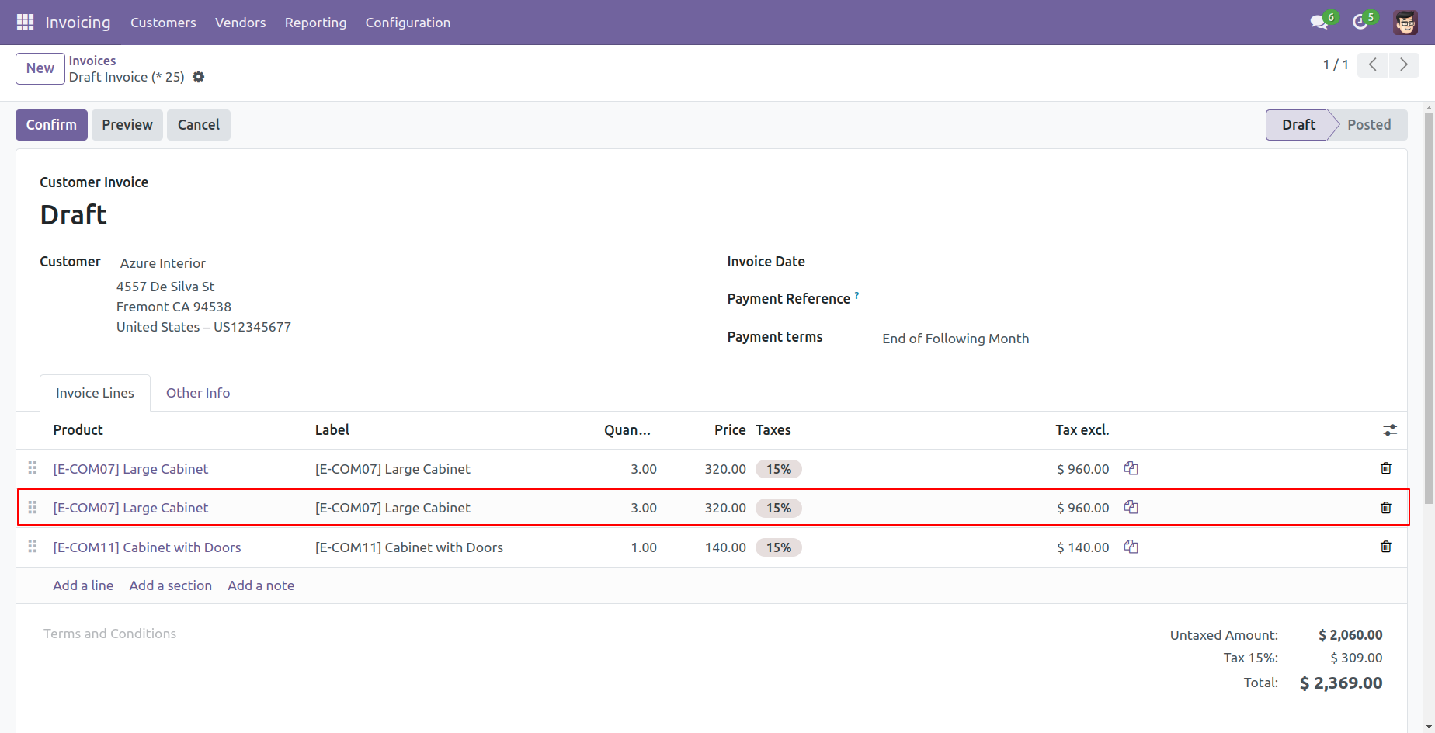The image size is (1435, 733).
Task: Click the Label column header
Action: coord(332,430)
